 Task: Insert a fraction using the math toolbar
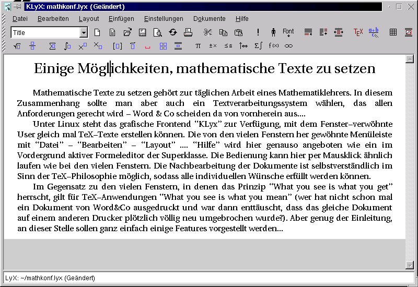coord(32,46)
